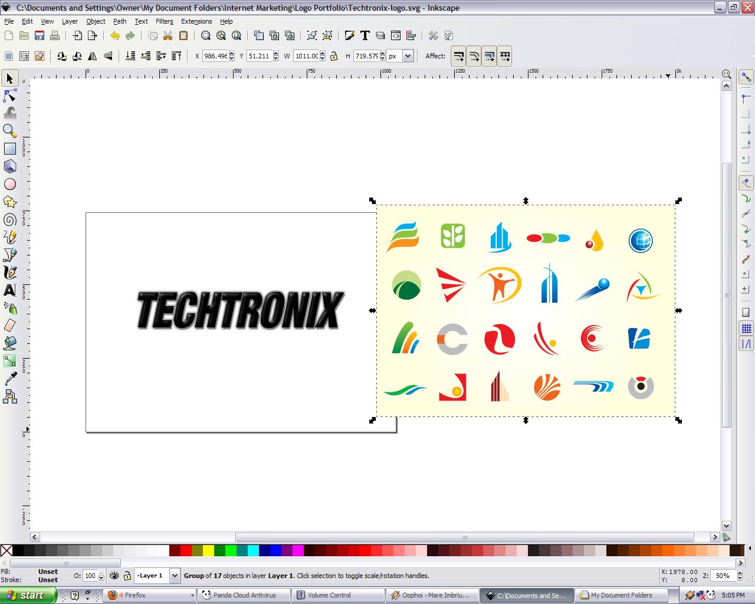Open the Filters menu
The width and height of the screenshot is (755, 604).
[x=164, y=21]
